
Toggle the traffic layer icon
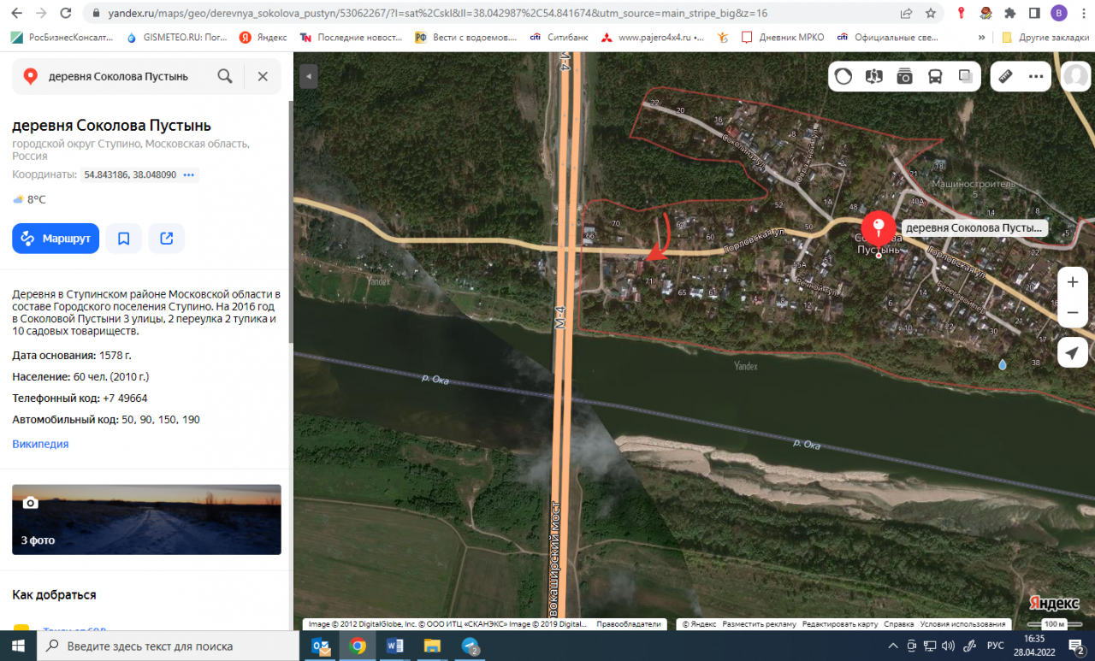pos(843,76)
